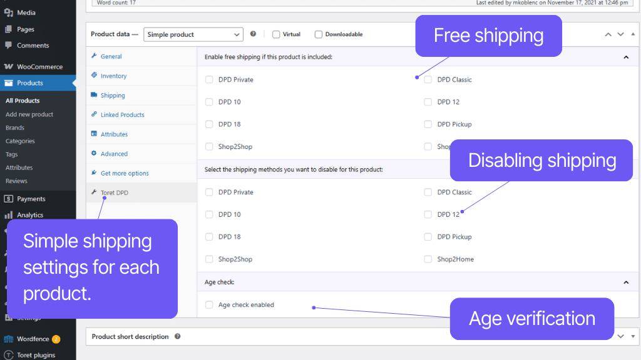Click the Wordfence notification badge 2

pos(56,339)
